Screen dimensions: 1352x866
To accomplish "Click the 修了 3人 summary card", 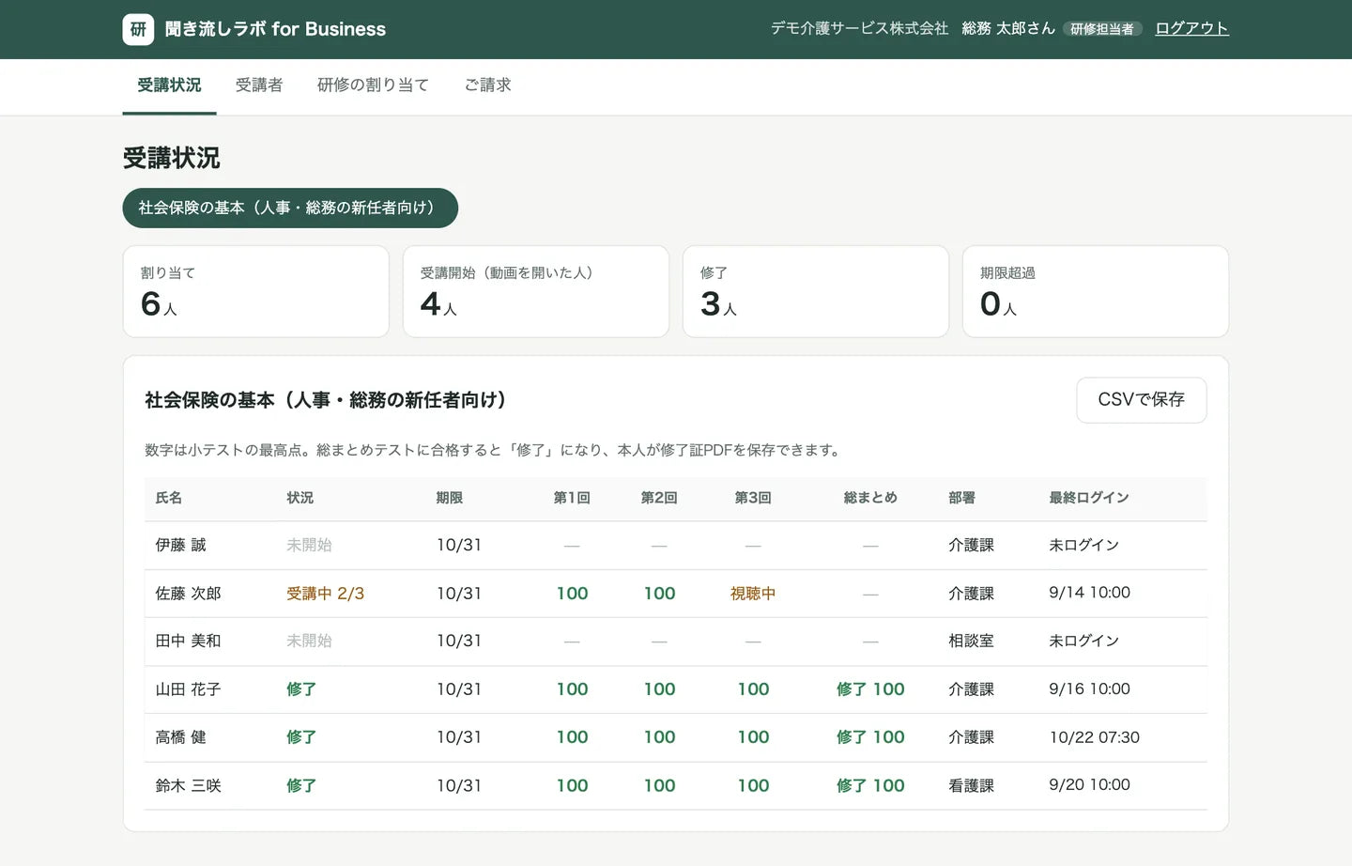I will [815, 291].
